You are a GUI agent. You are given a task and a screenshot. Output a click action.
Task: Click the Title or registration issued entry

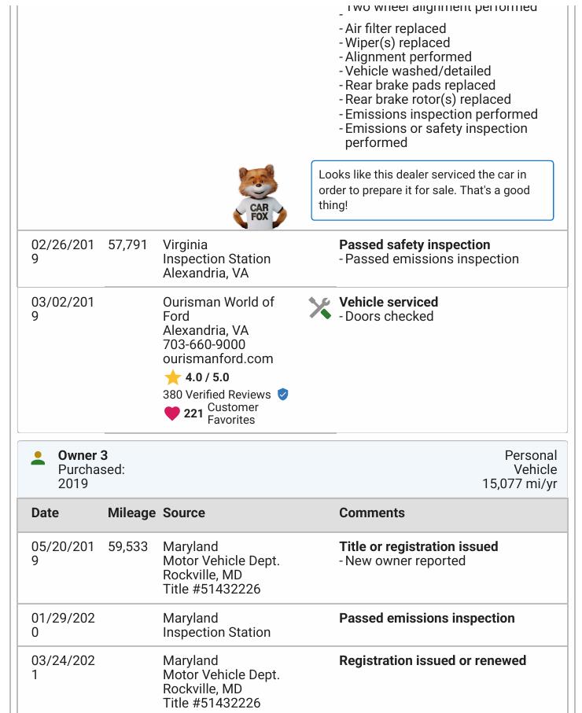418,546
